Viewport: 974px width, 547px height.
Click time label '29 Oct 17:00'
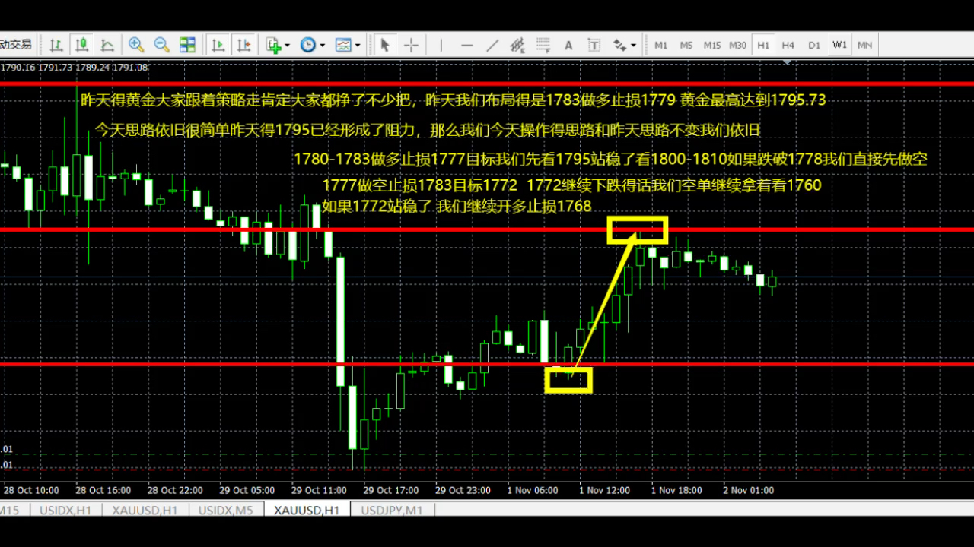point(391,490)
